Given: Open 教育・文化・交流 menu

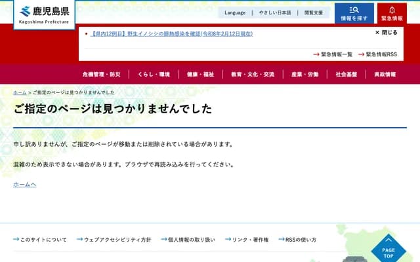Looking at the screenshot, I should (253, 75).
